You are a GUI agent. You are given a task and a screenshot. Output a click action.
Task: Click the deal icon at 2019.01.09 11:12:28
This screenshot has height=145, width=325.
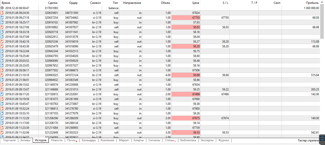(2, 118)
